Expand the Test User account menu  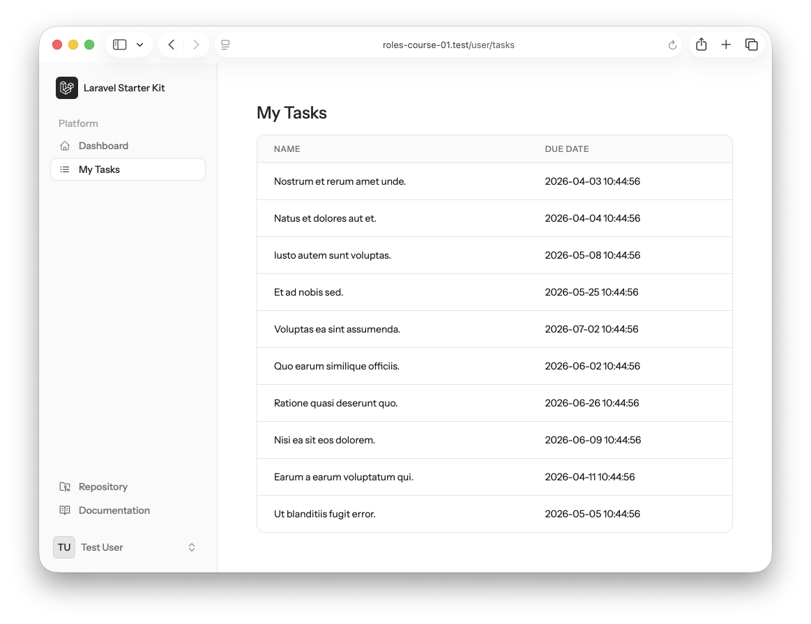(x=192, y=547)
